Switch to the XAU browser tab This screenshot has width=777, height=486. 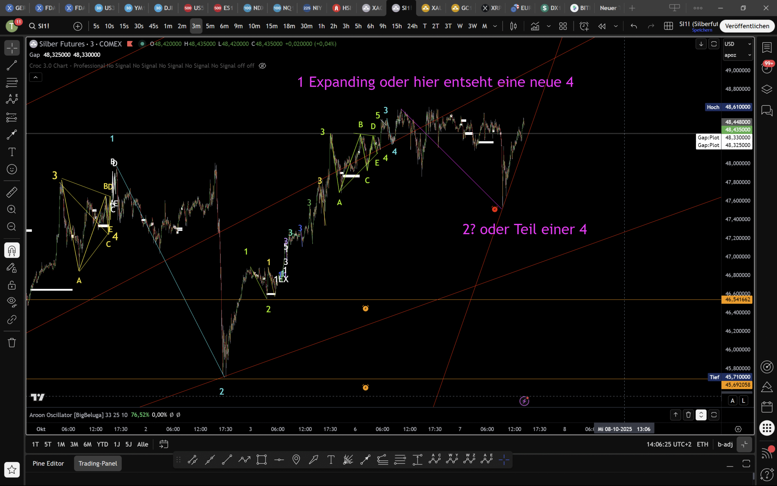coord(431,8)
